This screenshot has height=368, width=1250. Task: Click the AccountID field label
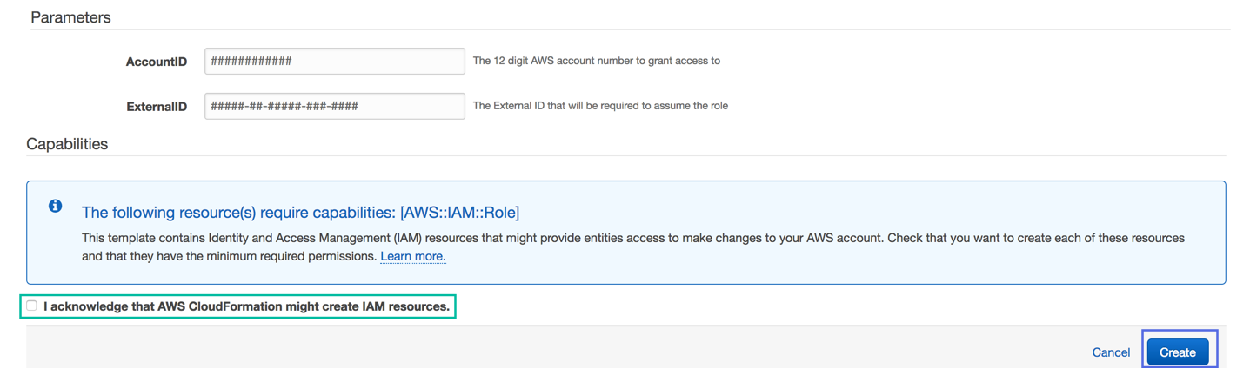157,62
